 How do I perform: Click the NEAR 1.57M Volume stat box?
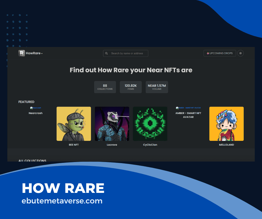pos(157,87)
